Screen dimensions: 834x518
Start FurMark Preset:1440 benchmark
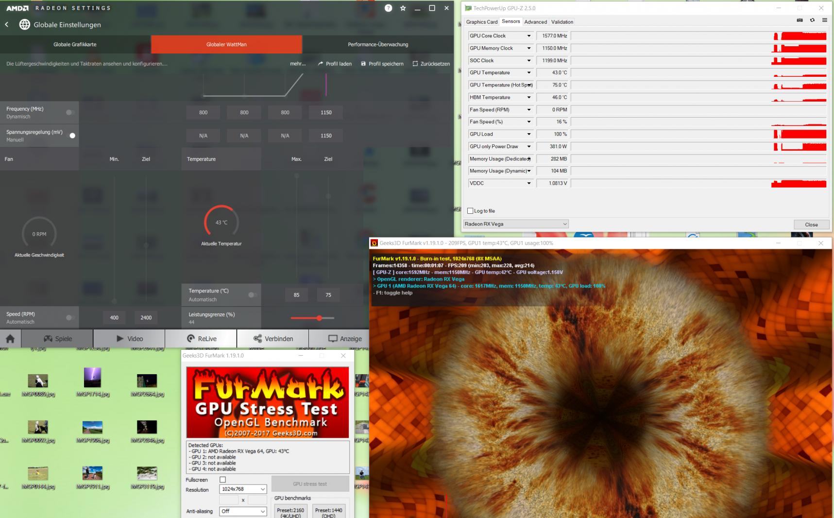(329, 512)
